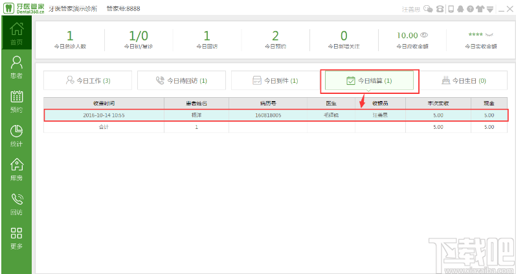Hide today's receivable amount via eye icon
The image size is (516, 274).
tap(425, 35)
